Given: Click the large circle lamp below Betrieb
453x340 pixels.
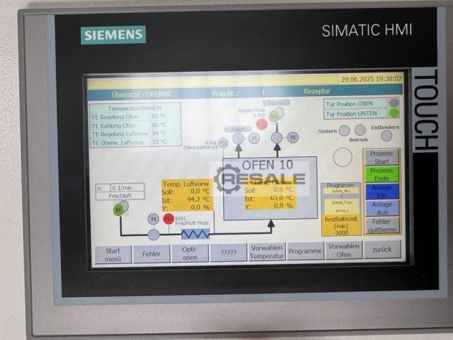Looking at the screenshot, I should tap(343, 157).
